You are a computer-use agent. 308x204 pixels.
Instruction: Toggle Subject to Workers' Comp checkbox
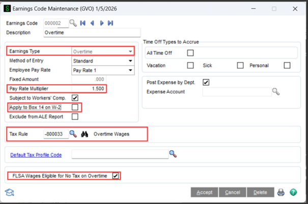pos(75,98)
